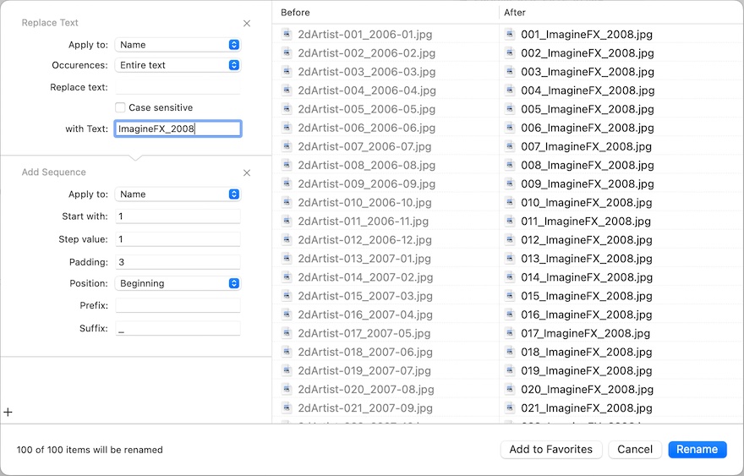Select renamed file 018_ImagineFX_2008.jpg
Viewport: 744px width, 476px height.
coord(587,352)
